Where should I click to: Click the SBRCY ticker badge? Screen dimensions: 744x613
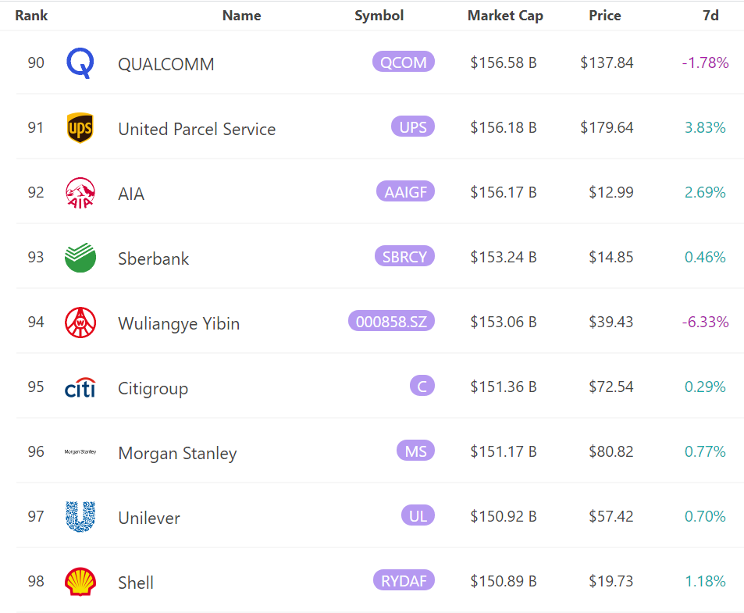(404, 256)
